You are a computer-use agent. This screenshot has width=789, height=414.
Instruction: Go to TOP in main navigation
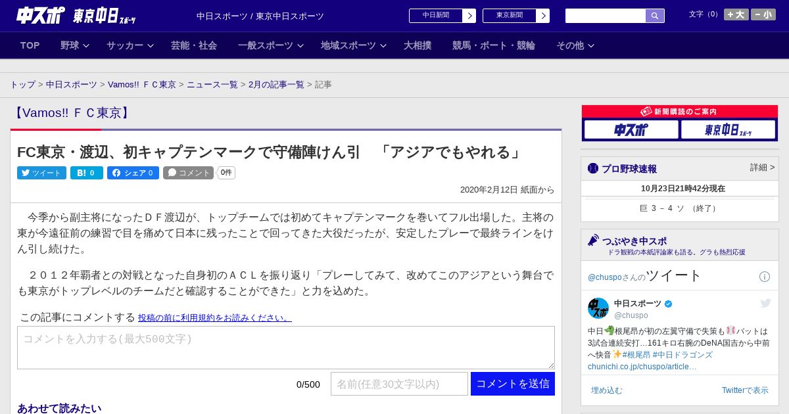[30, 45]
